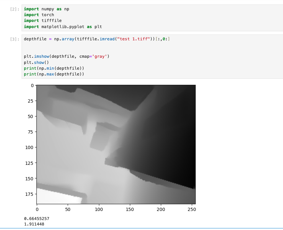Click the y-axis tick label 175
The image size is (283, 230).
29,194
